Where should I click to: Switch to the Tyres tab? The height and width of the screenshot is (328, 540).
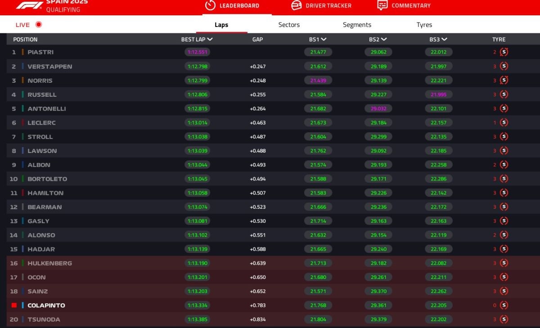(x=424, y=25)
